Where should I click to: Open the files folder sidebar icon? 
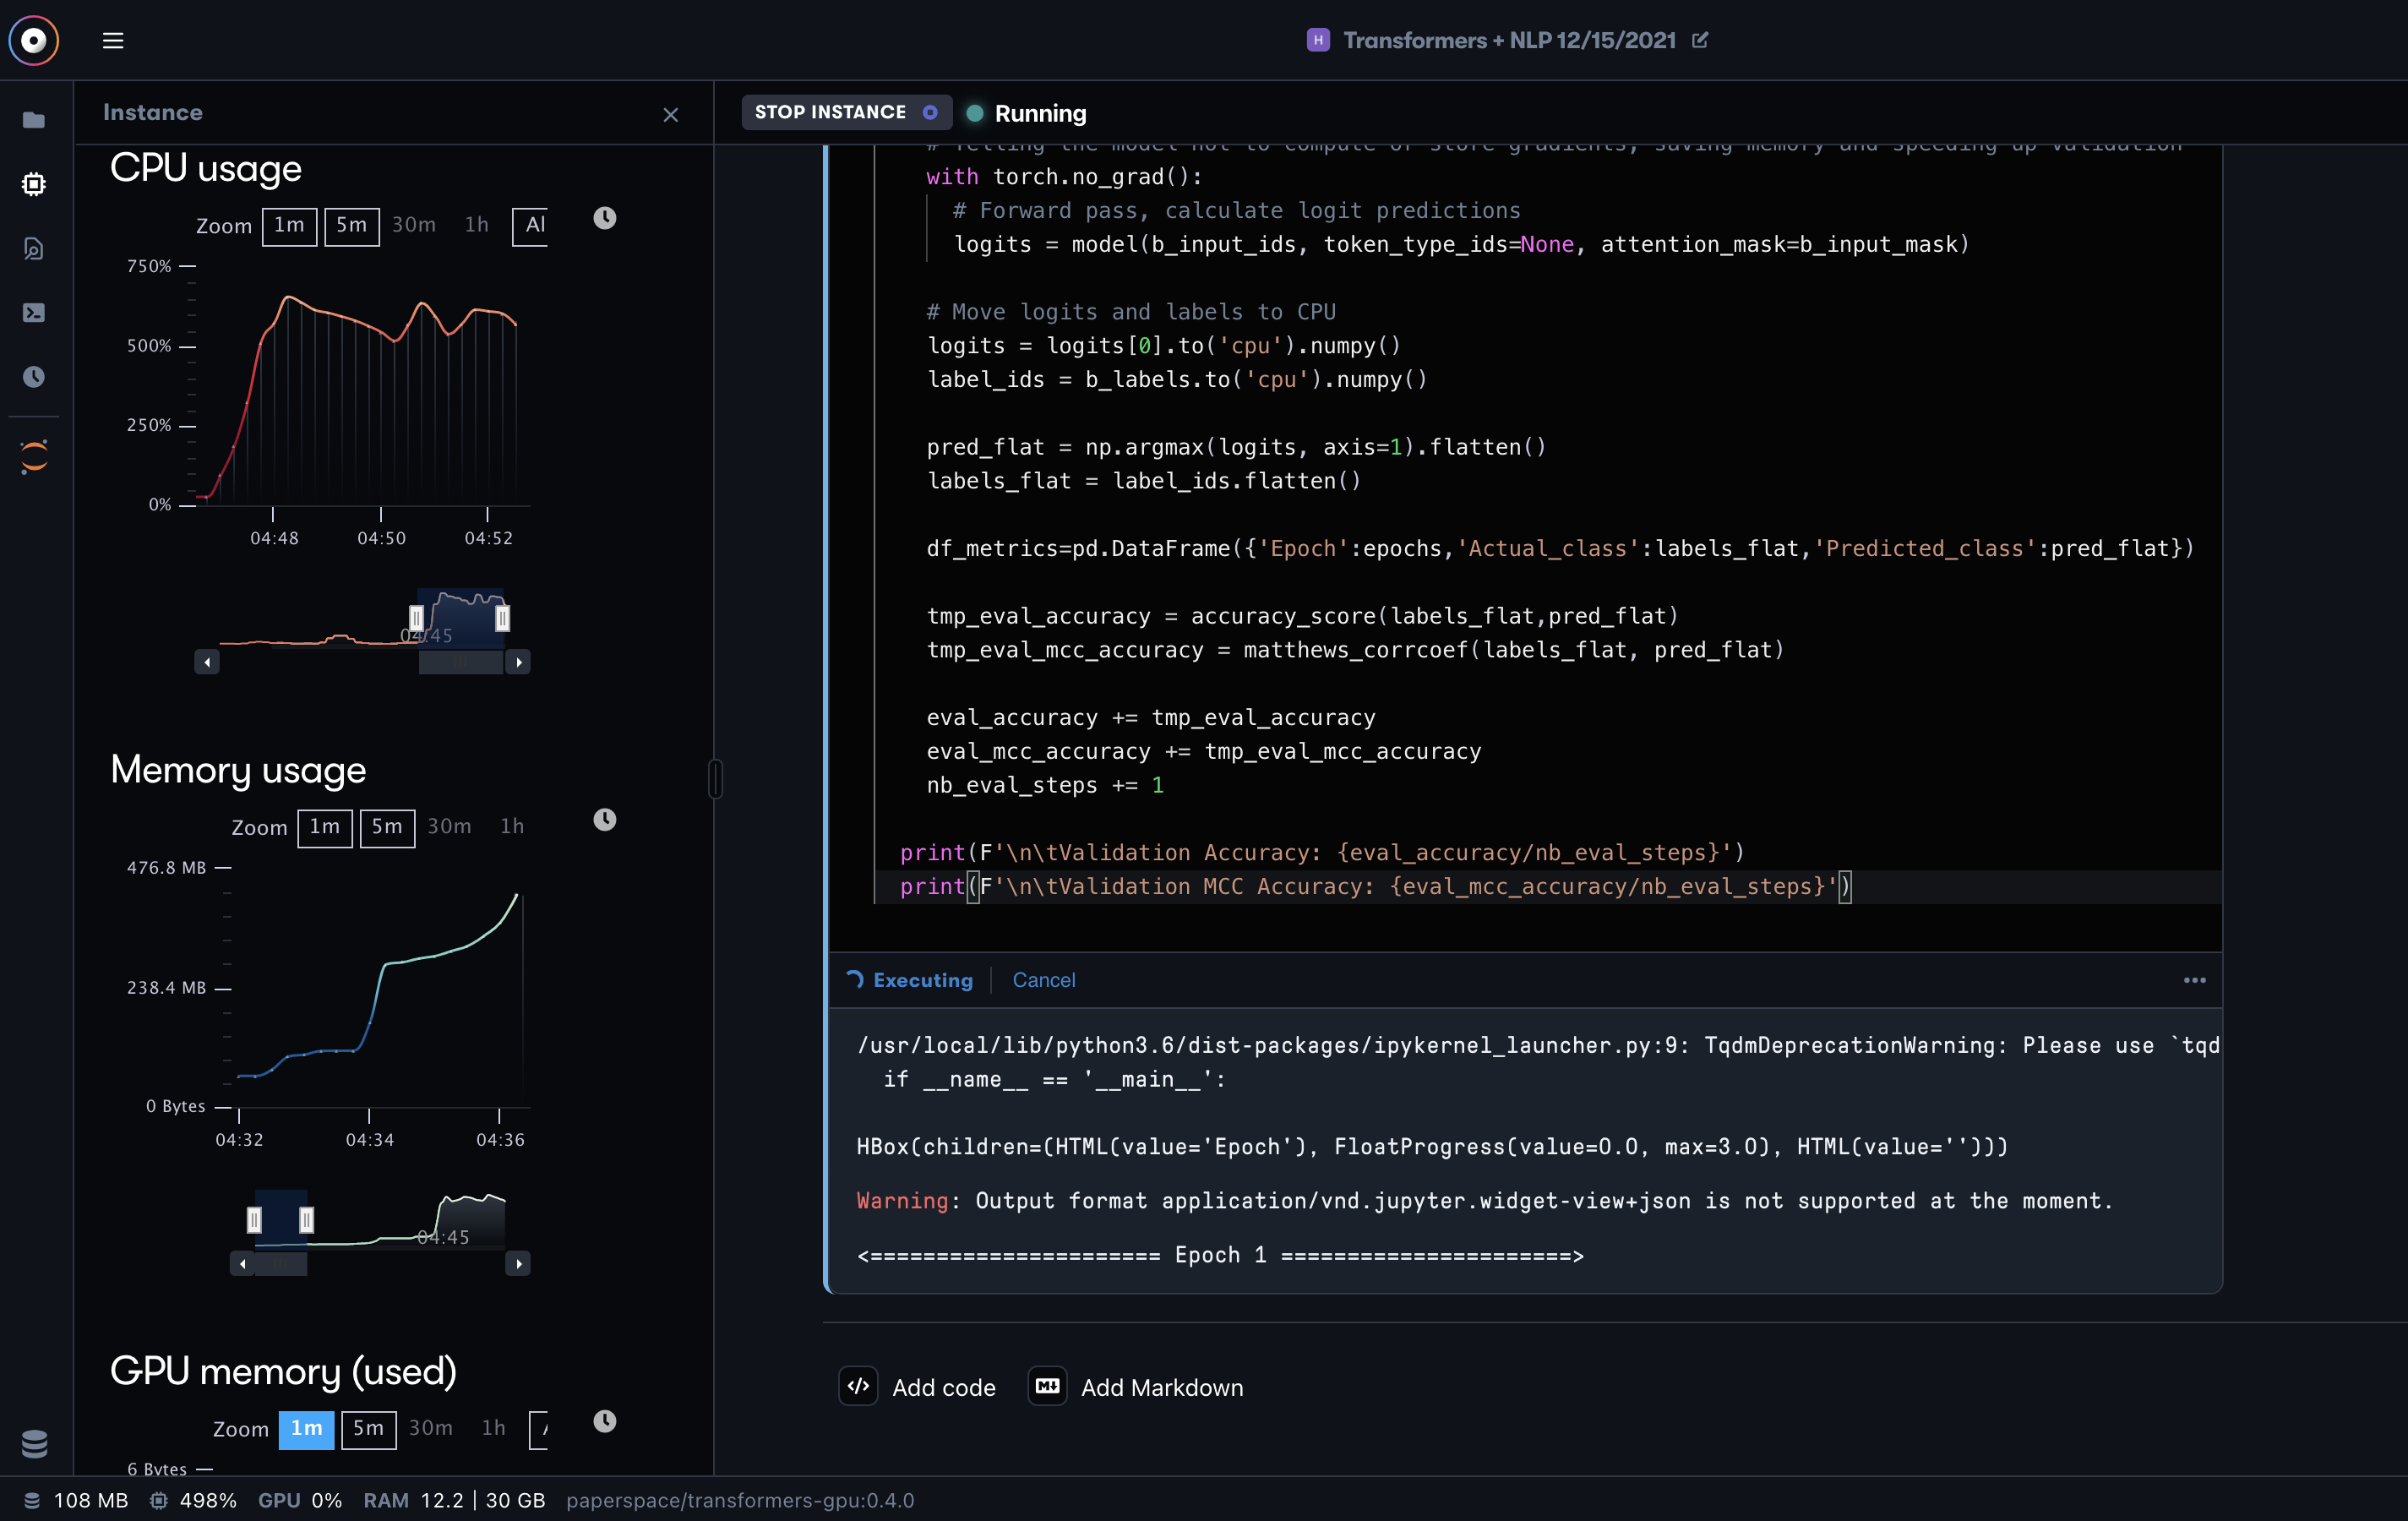(x=34, y=120)
